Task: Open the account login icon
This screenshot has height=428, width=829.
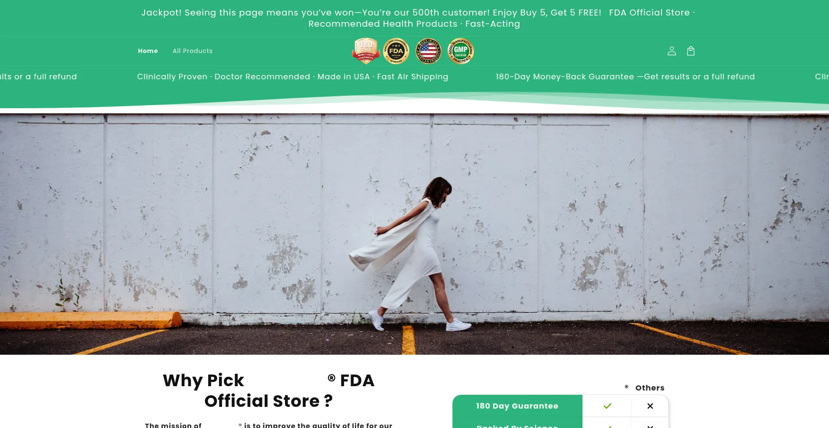Action: (671, 51)
